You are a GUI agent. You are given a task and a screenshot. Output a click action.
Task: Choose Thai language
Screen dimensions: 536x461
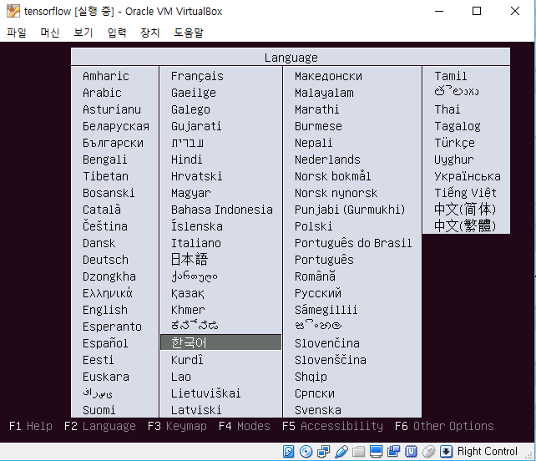(x=448, y=109)
